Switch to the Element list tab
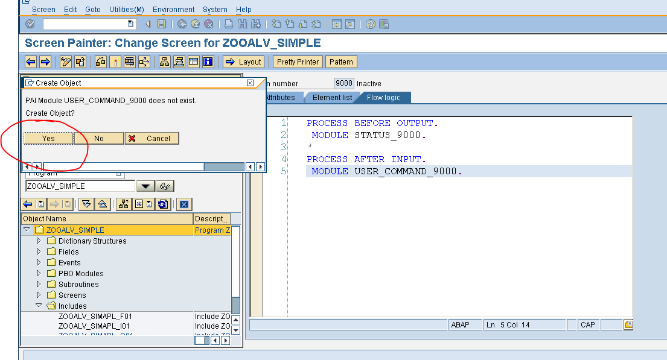The image size is (667, 360). pyautogui.click(x=333, y=97)
